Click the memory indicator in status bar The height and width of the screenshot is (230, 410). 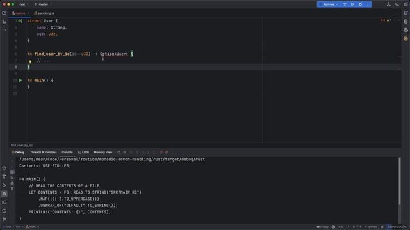[x=397, y=227]
